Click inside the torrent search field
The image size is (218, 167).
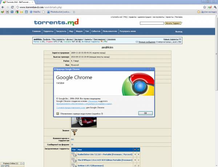152,23
